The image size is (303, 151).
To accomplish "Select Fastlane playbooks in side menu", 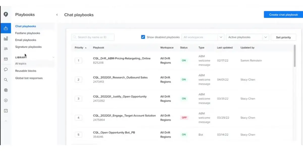I will (28, 33).
